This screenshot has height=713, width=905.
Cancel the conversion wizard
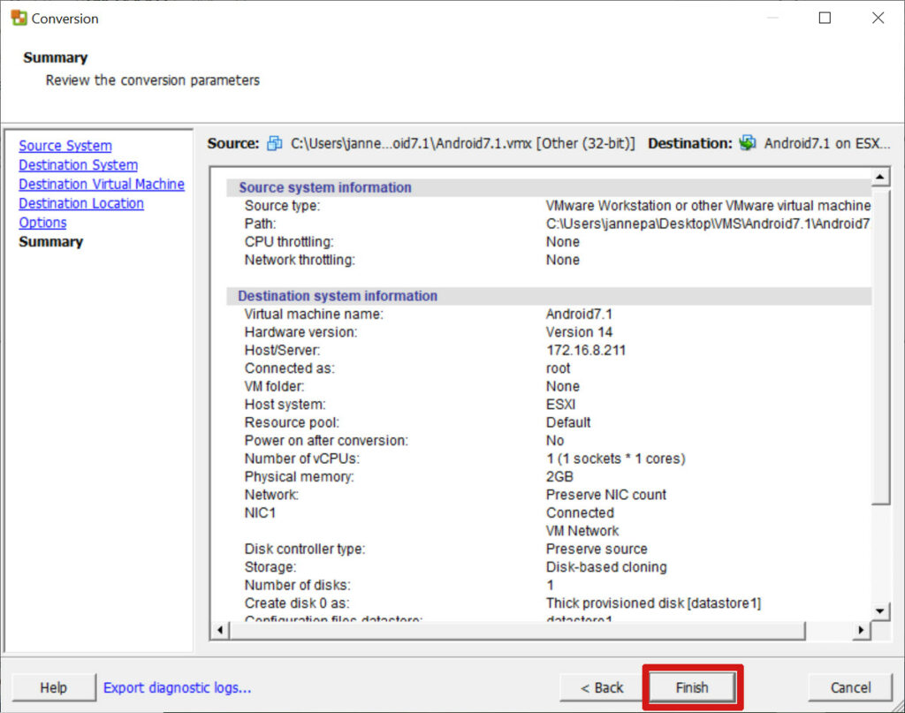(850, 687)
